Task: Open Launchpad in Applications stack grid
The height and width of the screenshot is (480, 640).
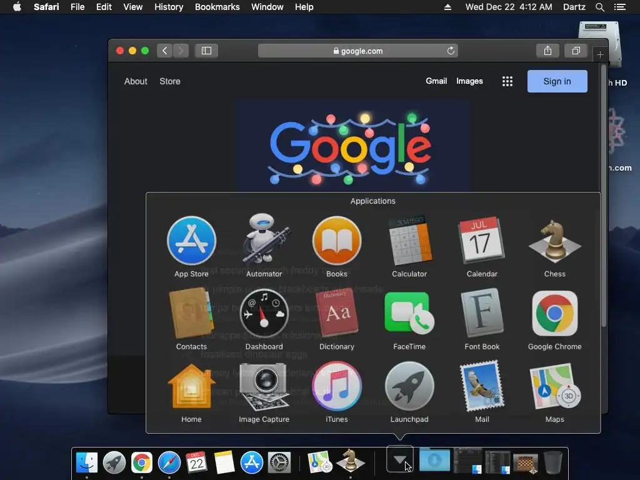Action: [409, 386]
